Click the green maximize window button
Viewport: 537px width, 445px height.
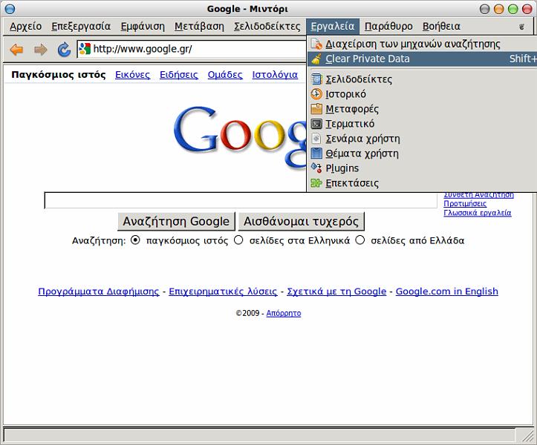tap(512, 9)
